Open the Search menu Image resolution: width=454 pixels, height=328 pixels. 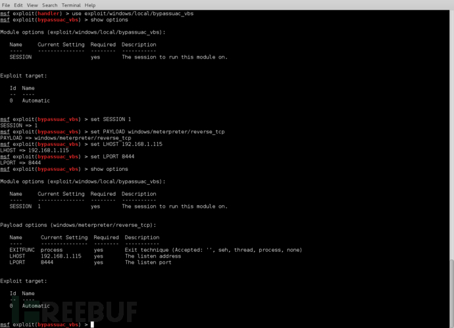[50, 5]
